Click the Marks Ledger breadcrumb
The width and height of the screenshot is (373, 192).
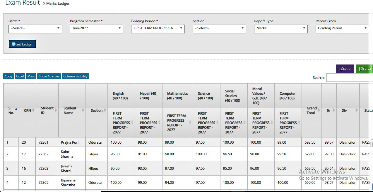click(x=58, y=4)
